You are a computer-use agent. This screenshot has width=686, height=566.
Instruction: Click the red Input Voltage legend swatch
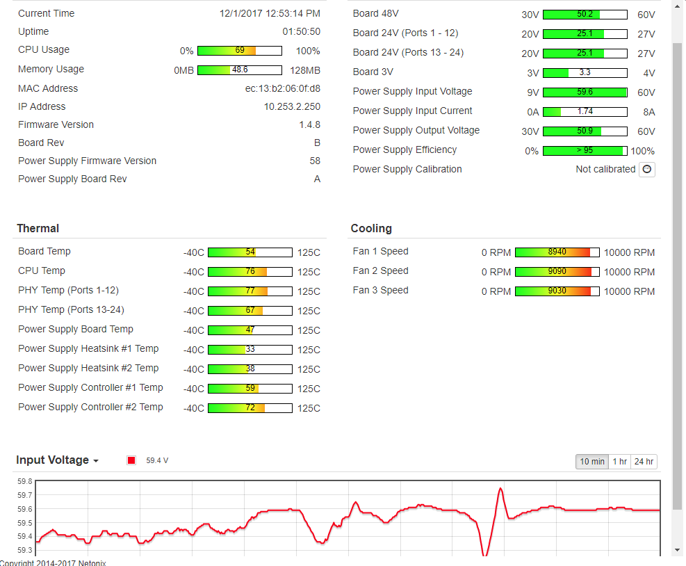[x=131, y=460]
